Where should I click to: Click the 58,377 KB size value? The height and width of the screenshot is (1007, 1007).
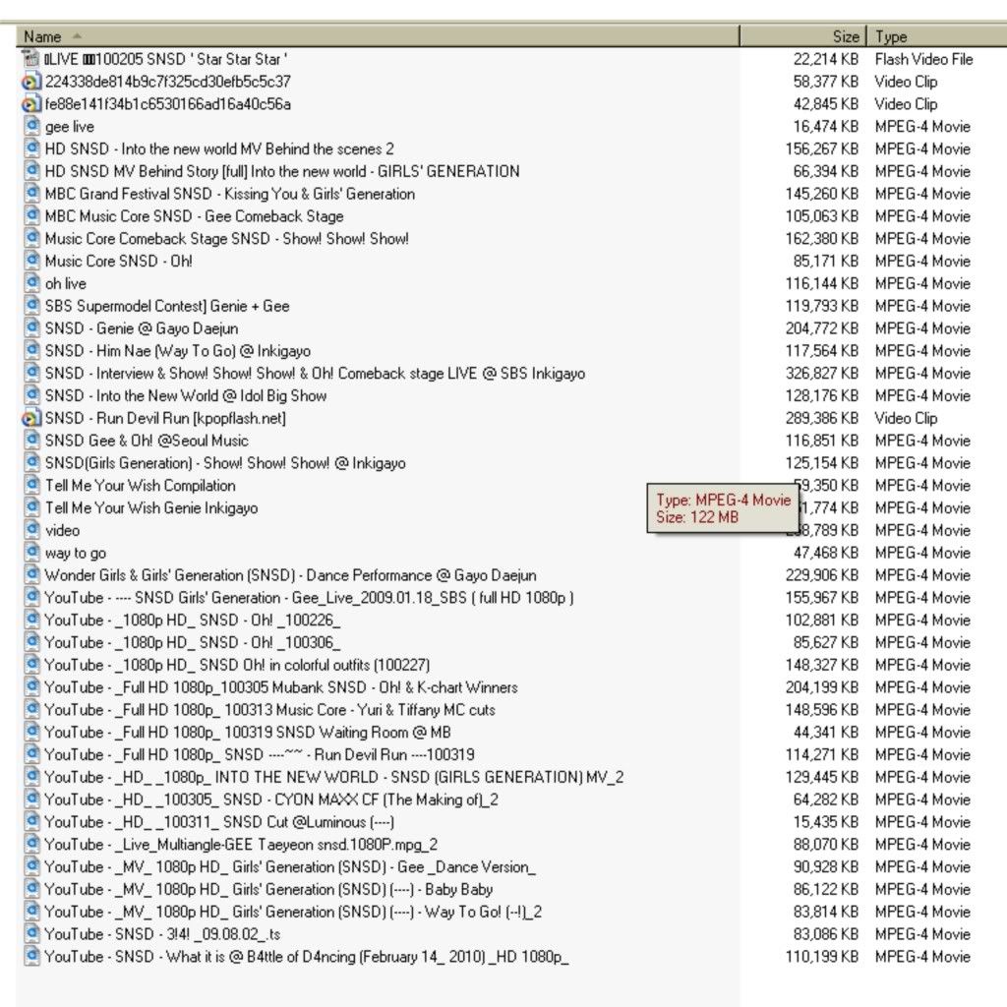coord(826,82)
